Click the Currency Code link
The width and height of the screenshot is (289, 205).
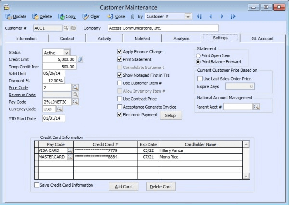(22, 109)
